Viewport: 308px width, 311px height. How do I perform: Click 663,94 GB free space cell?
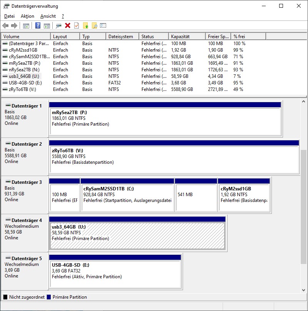click(218, 57)
